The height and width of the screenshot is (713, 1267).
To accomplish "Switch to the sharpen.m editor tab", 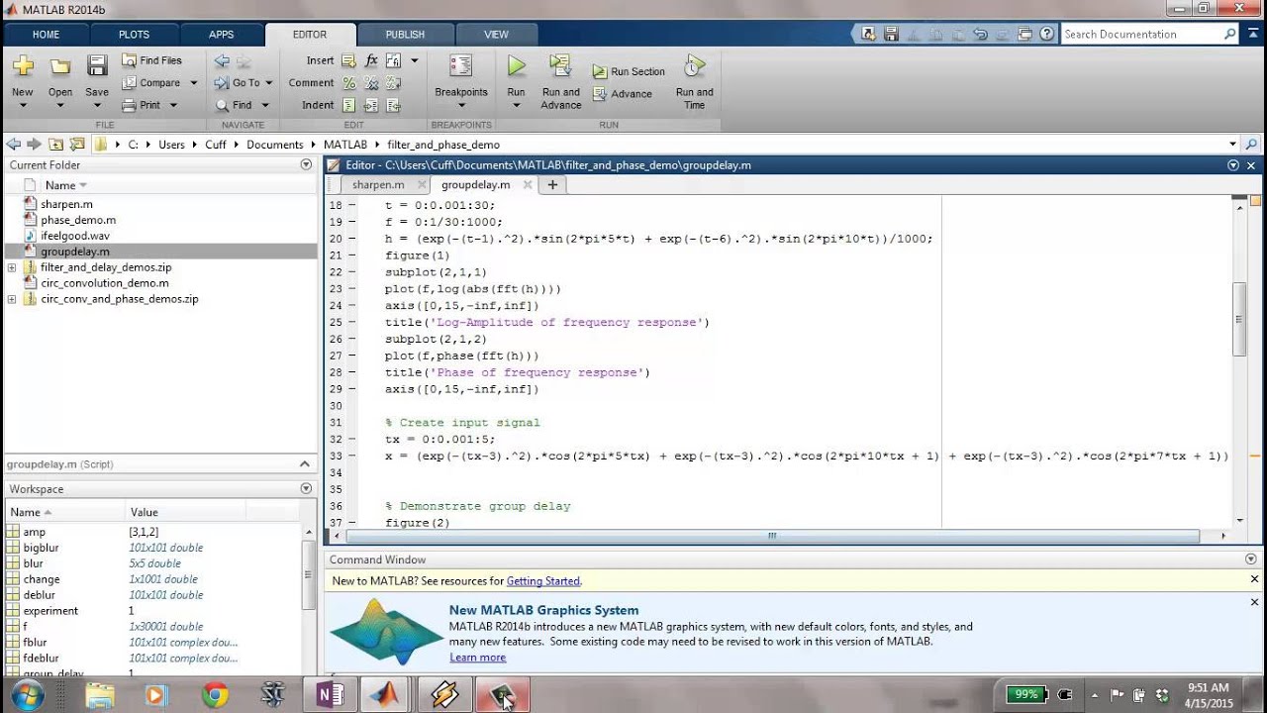I will point(378,185).
